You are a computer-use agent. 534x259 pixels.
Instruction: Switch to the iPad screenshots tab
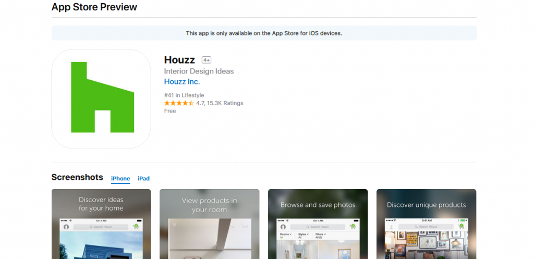coord(144,179)
